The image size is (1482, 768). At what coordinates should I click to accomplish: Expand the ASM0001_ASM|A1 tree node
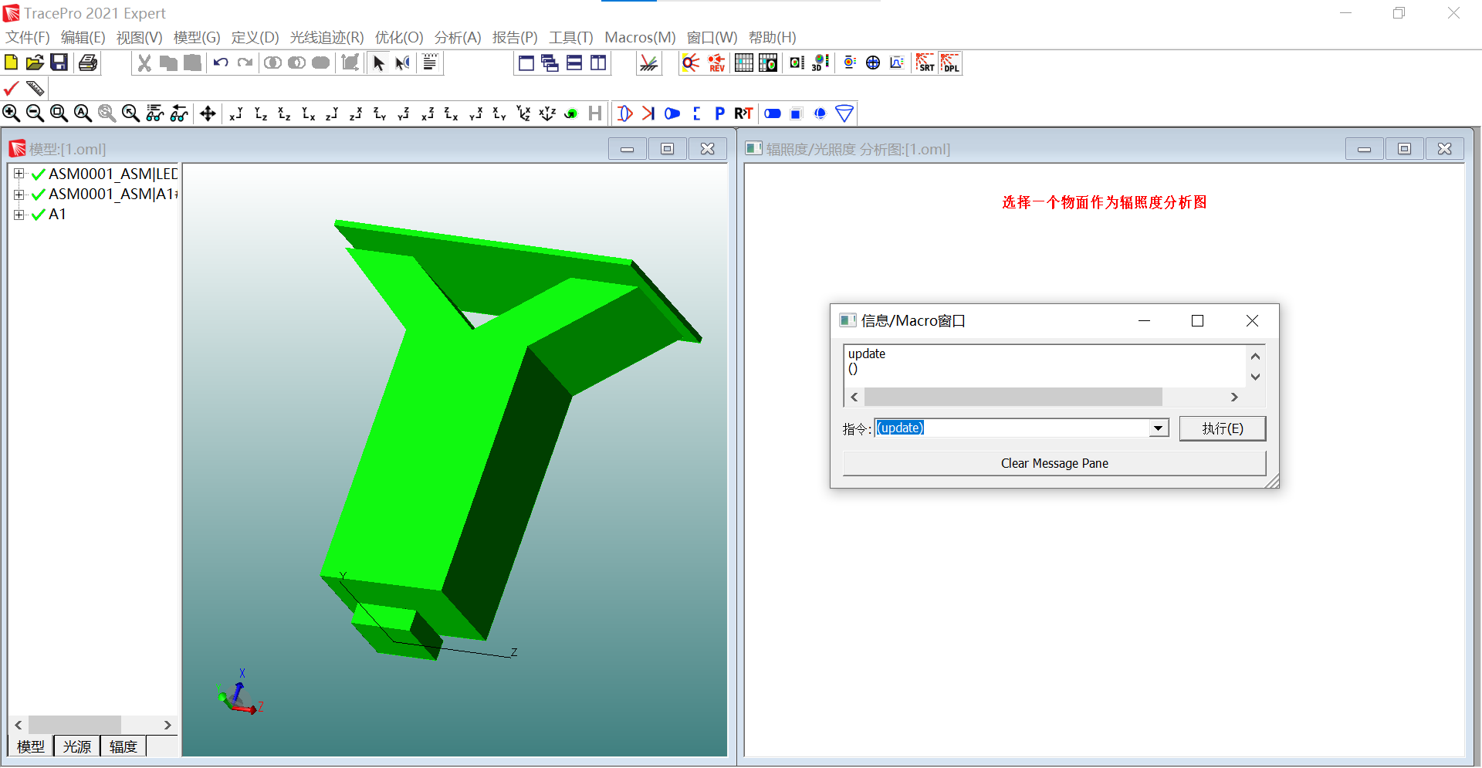(x=19, y=195)
